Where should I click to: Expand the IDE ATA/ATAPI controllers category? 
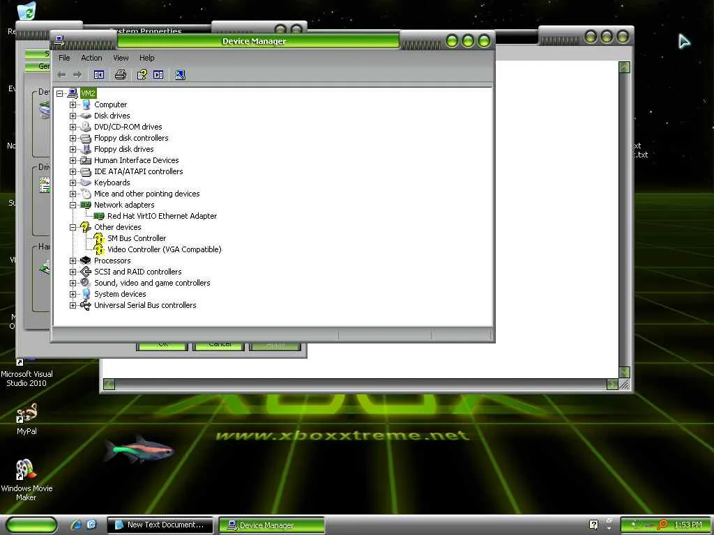click(73, 171)
